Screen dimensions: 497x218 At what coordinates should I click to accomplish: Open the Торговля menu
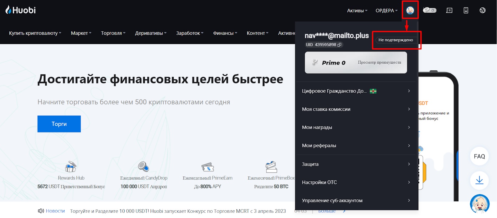point(113,33)
